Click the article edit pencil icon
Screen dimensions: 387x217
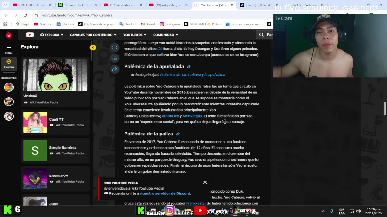[x=115, y=69]
